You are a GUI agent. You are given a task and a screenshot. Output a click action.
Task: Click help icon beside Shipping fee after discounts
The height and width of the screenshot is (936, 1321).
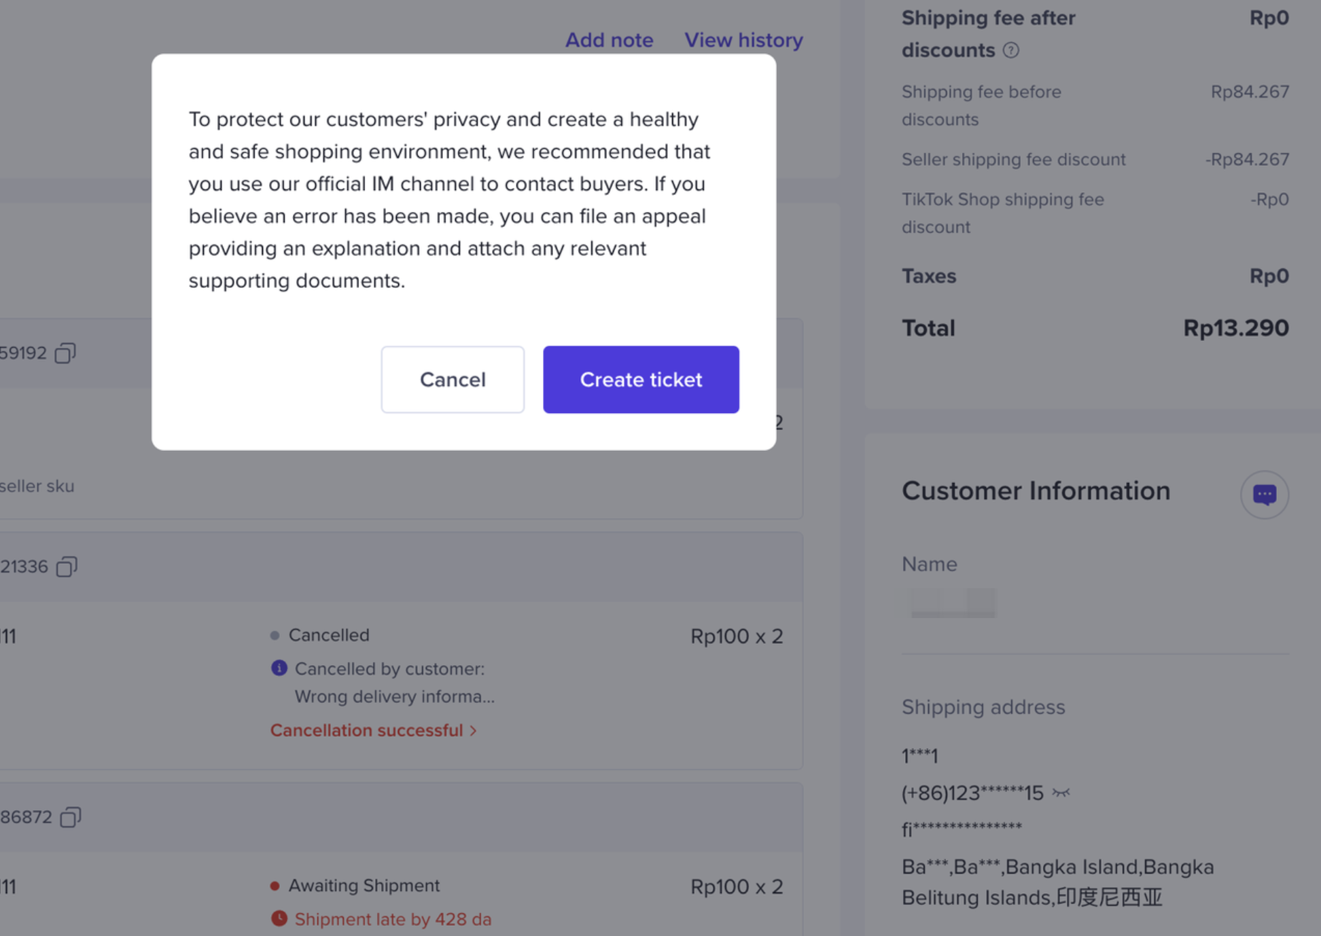[1011, 50]
